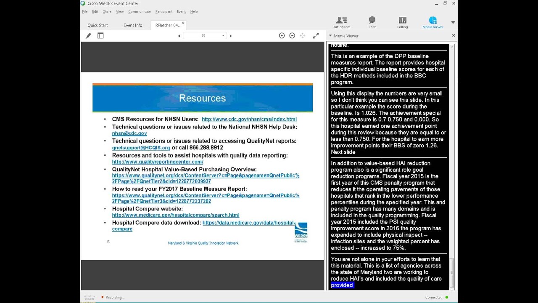
Task: Collapse the Media Viewer panel header
Action: point(330,36)
